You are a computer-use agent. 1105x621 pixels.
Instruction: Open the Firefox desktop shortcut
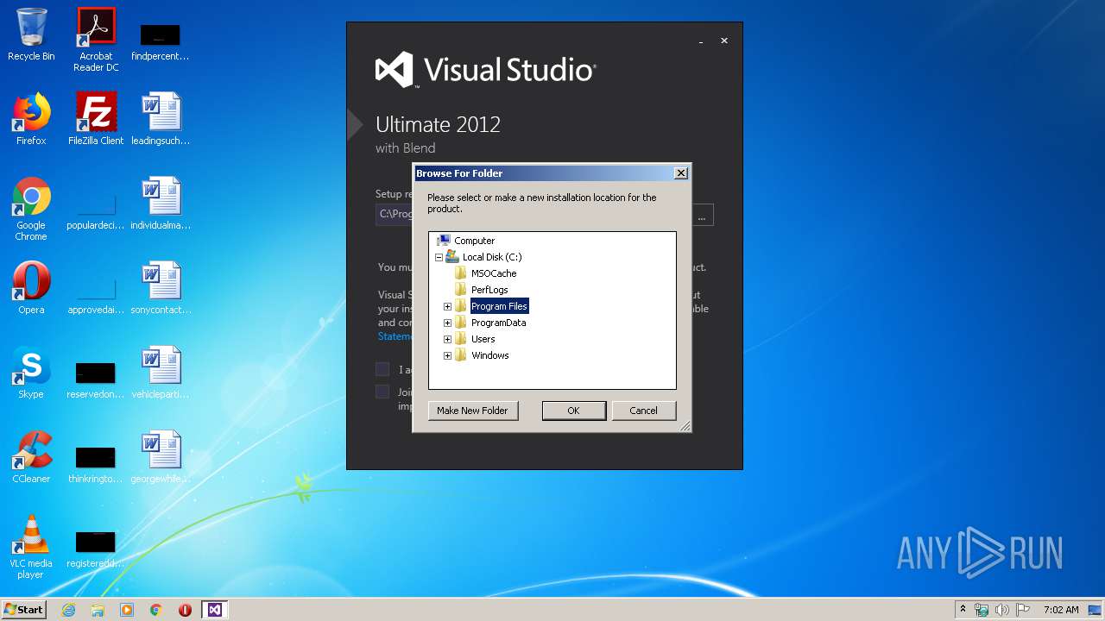(31, 119)
